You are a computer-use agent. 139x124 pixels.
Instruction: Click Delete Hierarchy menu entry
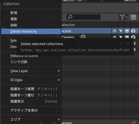tap(31, 31)
